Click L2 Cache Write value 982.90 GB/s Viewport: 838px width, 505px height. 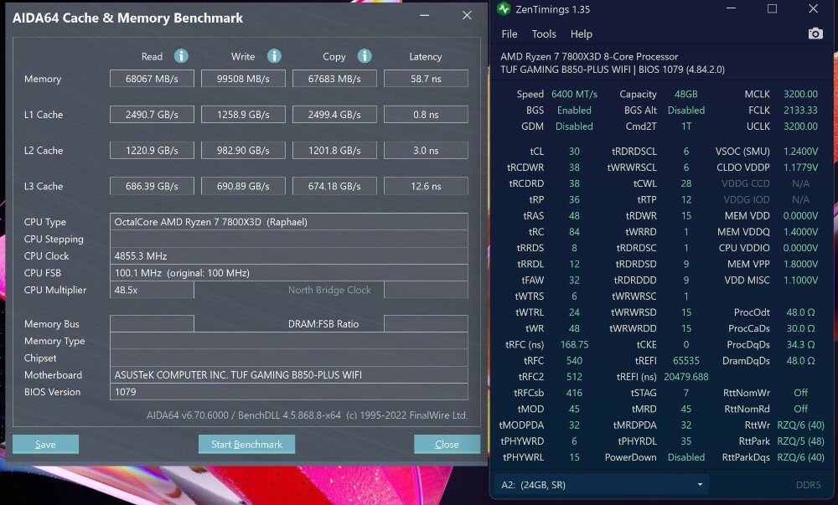pos(243,150)
